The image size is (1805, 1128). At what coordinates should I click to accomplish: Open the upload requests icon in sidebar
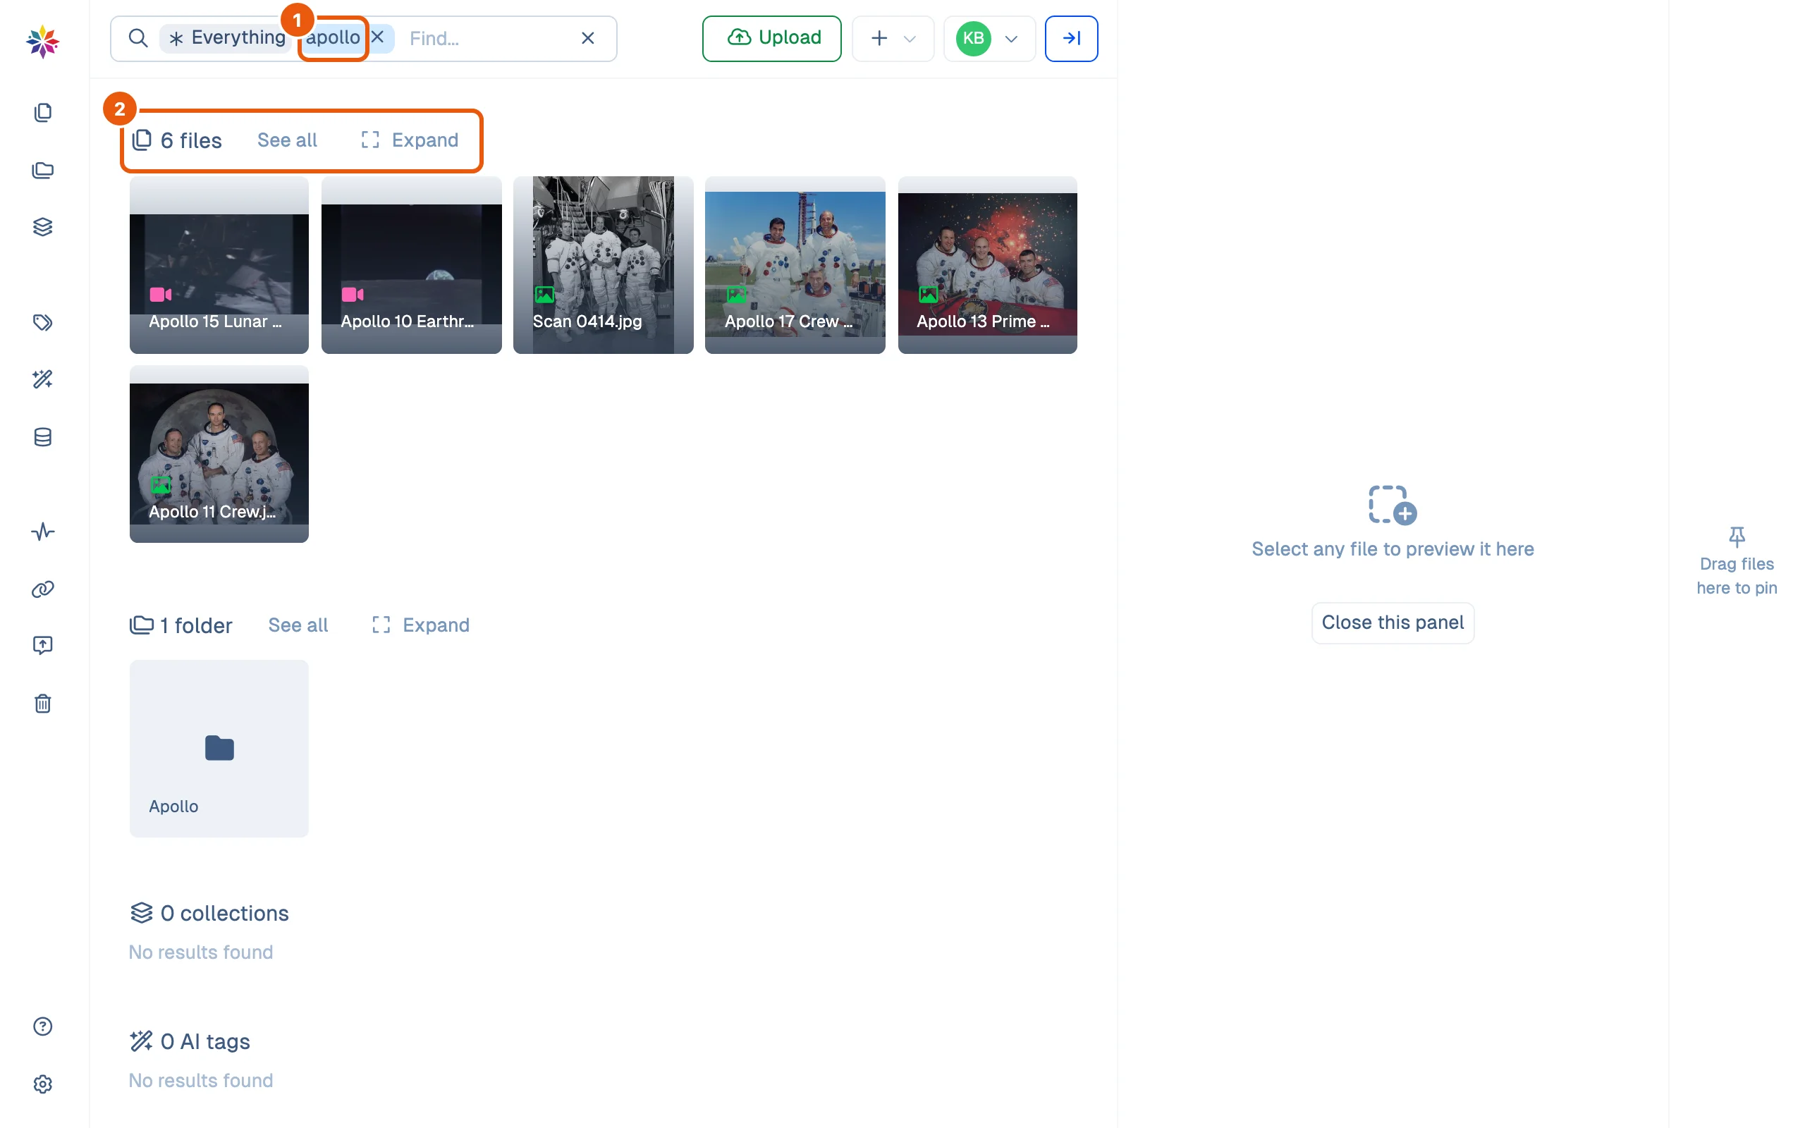coord(42,645)
